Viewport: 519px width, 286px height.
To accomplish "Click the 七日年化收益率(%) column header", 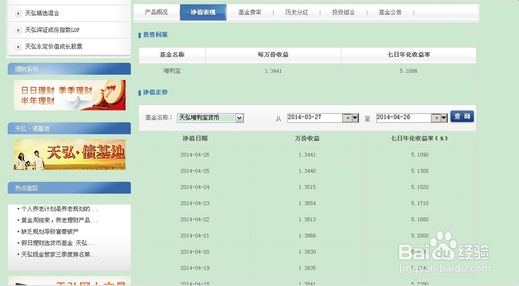I will coord(419,138).
